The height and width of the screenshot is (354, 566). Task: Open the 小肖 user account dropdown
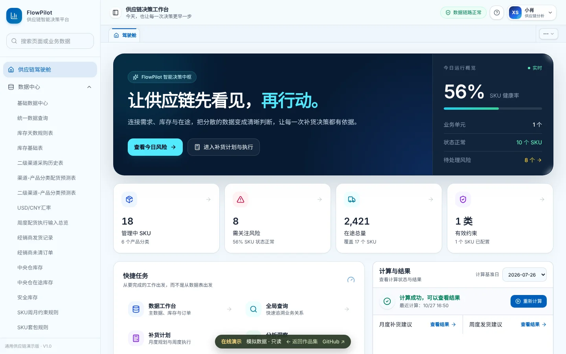click(x=533, y=13)
